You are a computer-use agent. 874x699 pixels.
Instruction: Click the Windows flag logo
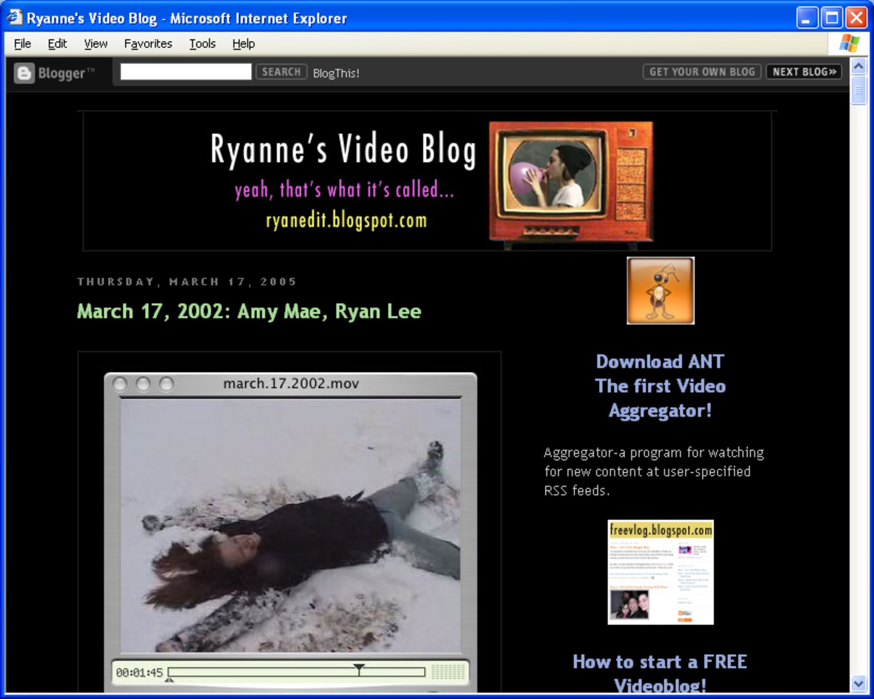click(850, 43)
